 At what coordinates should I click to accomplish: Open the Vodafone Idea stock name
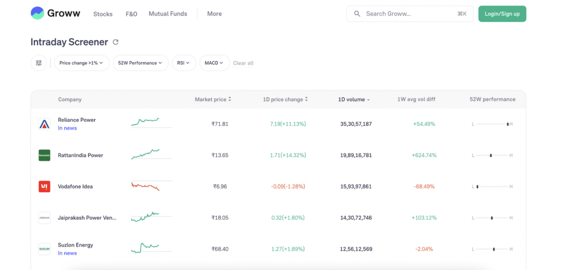tap(75, 186)
